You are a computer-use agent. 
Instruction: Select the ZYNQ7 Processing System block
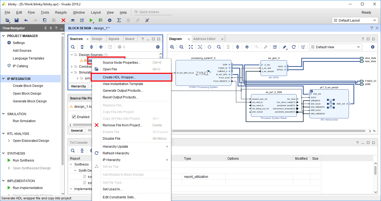203,73
